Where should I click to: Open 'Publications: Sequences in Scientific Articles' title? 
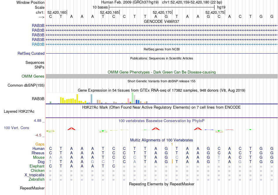pos(162,58)
